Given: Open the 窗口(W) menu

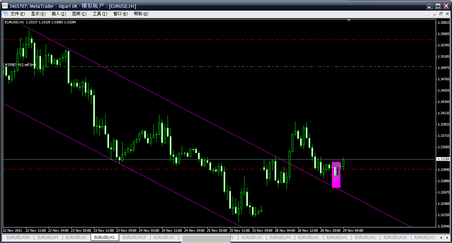Looking at the screenshot, I should [x=120, y=14].
